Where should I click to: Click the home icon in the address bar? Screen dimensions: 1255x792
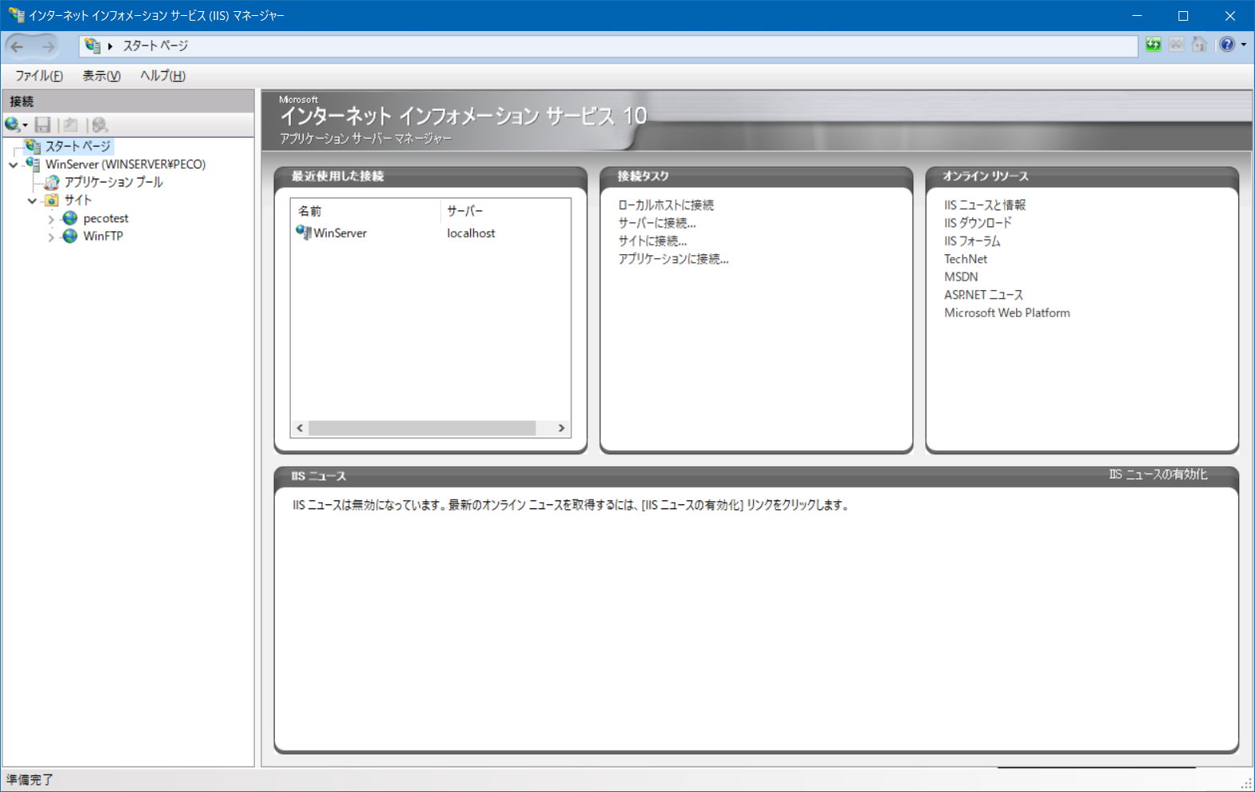coord(1199,45)
